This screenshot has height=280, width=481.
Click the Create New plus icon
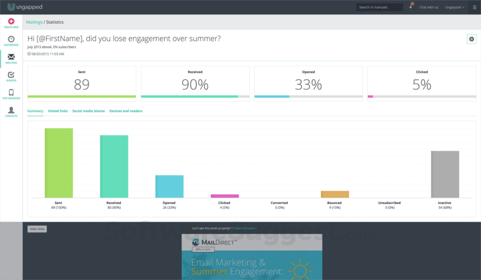[11, 21]
